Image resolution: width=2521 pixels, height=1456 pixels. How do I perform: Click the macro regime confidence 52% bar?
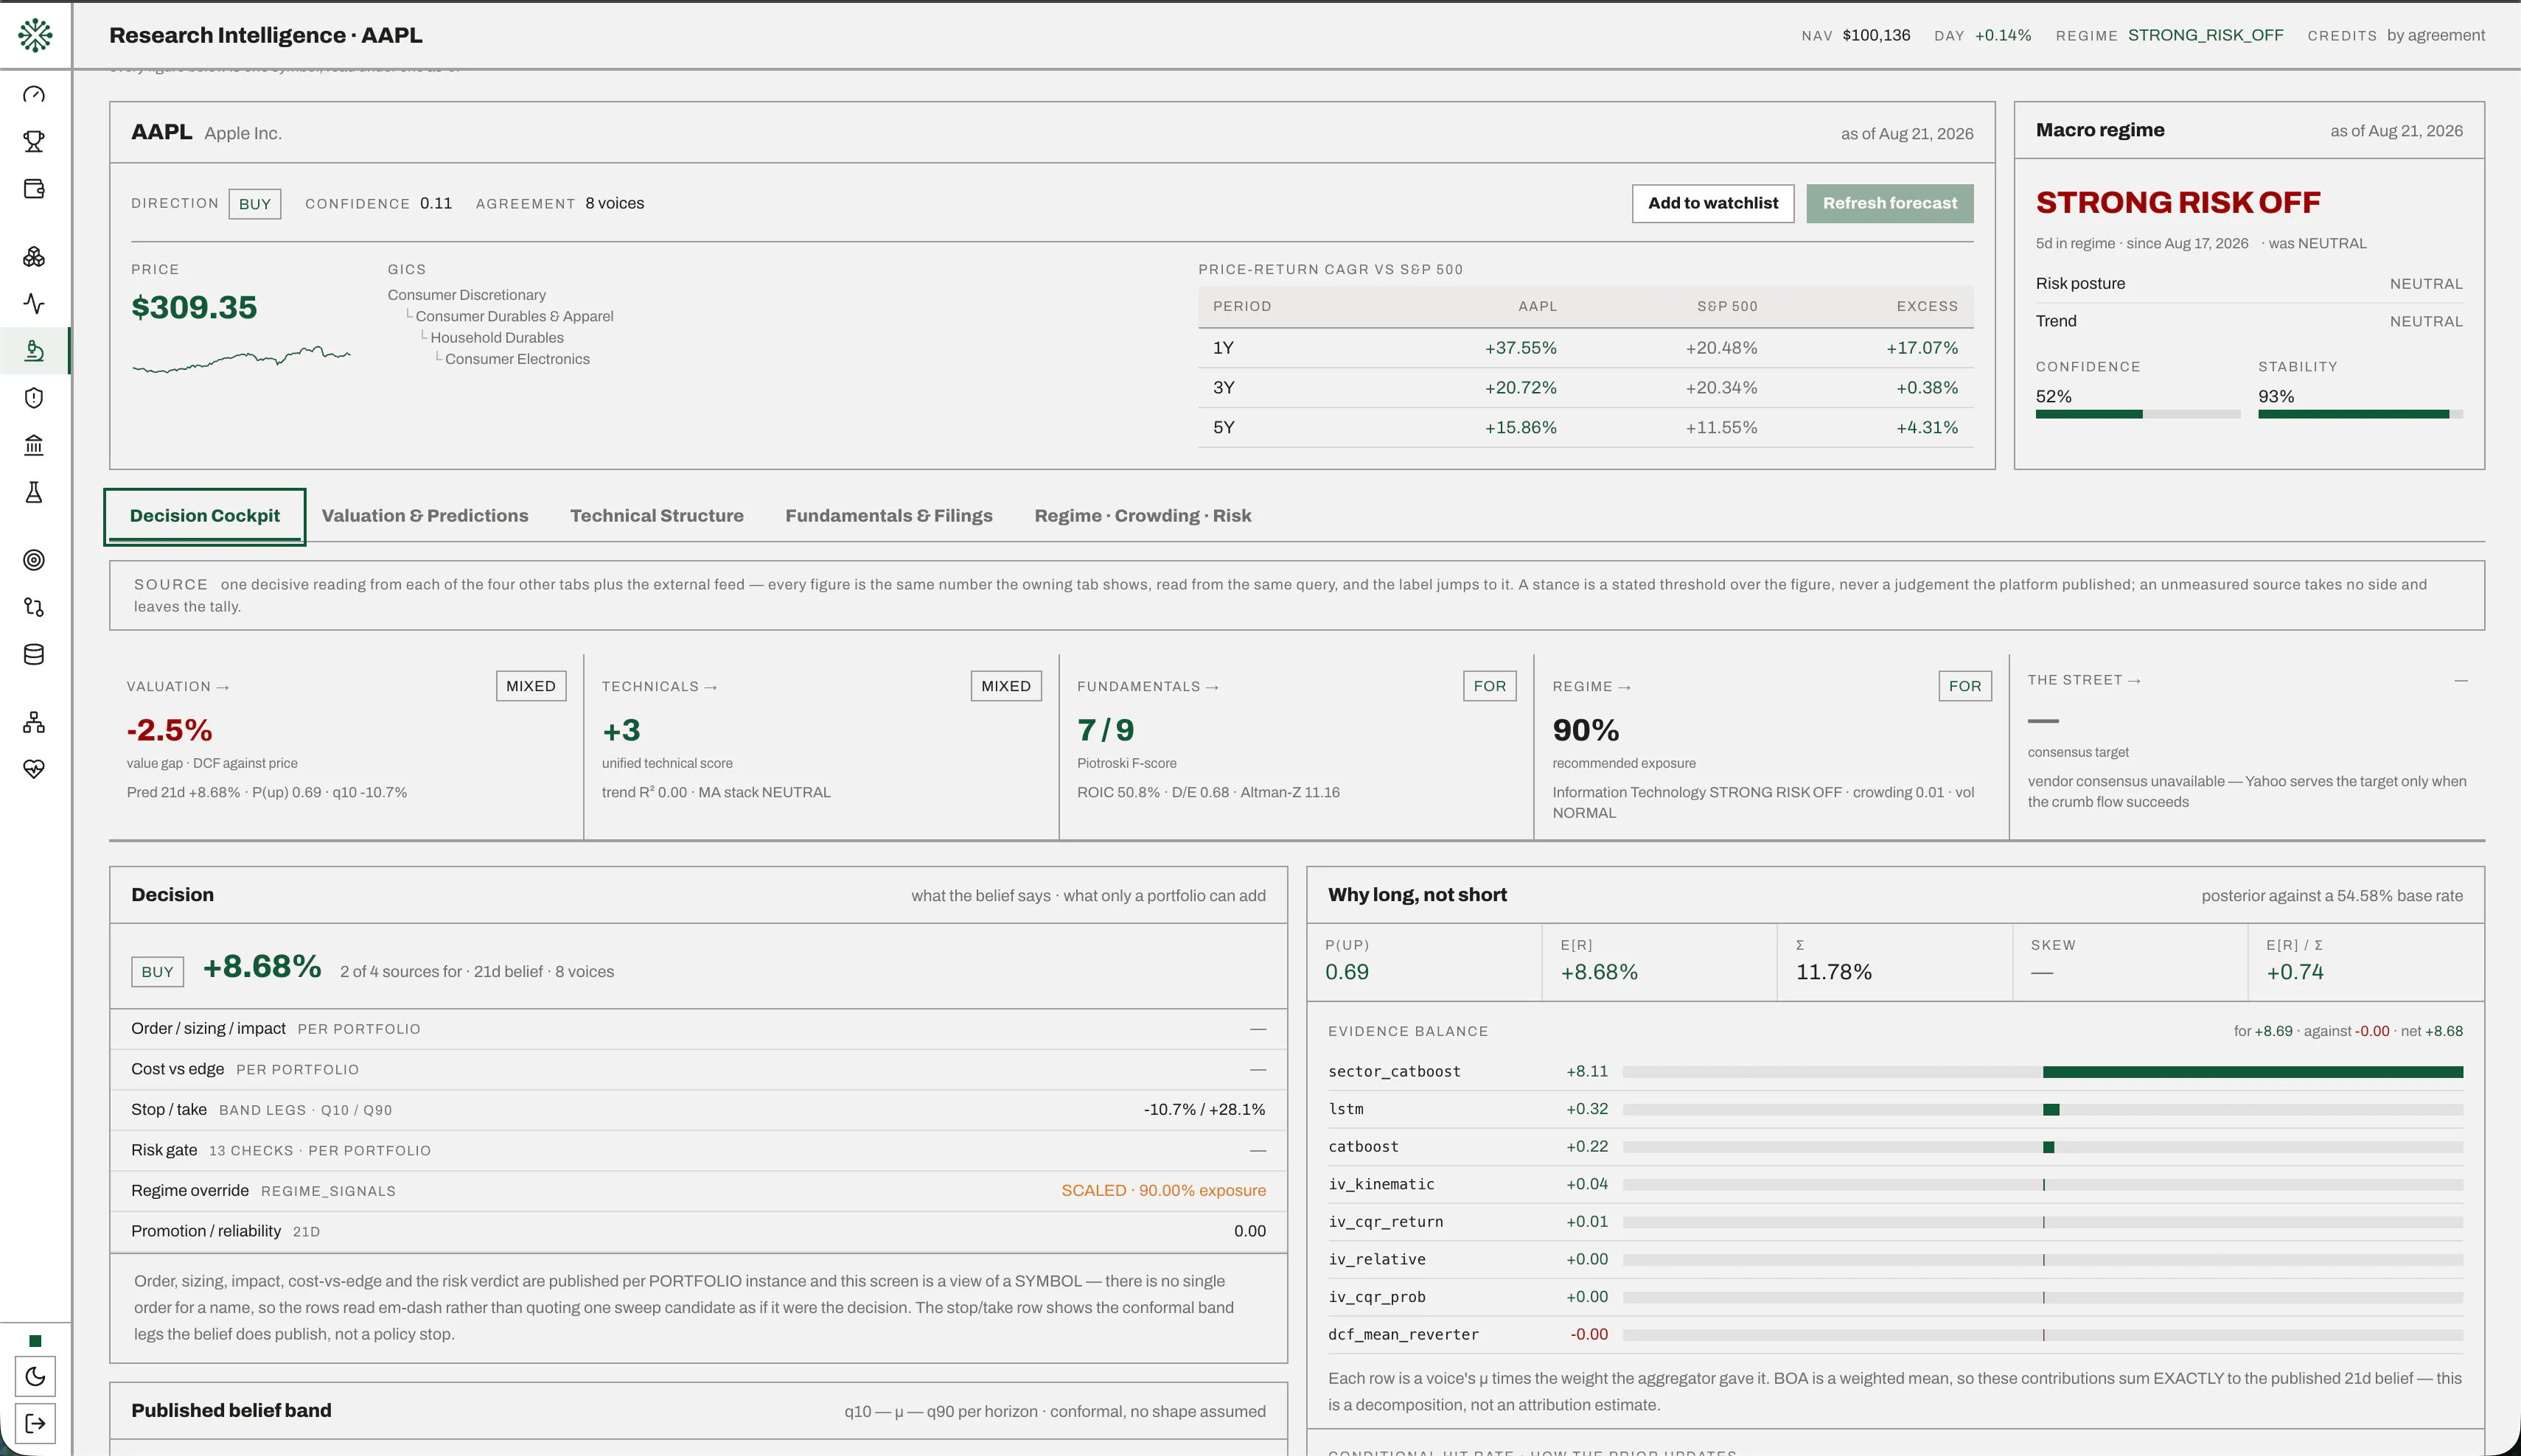tap(2138, 414)
